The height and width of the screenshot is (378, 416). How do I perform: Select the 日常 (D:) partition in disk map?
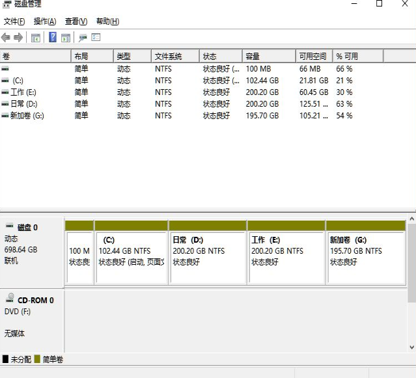[208, 251]
